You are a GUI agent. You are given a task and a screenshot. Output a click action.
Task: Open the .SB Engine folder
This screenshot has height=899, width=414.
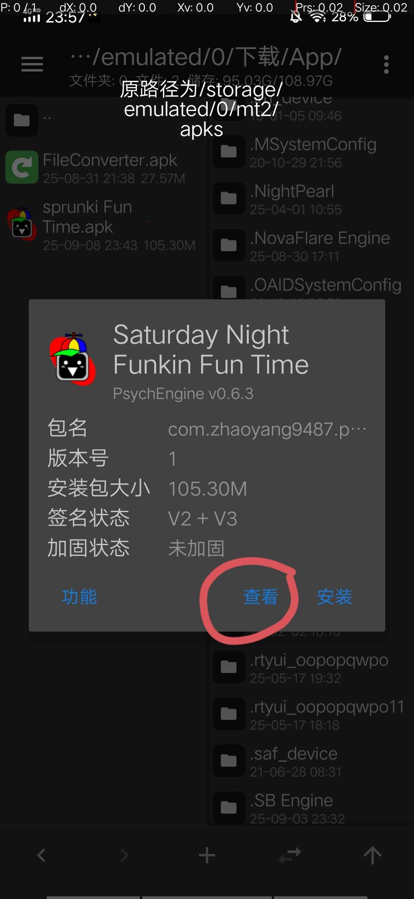coord(310,808)
